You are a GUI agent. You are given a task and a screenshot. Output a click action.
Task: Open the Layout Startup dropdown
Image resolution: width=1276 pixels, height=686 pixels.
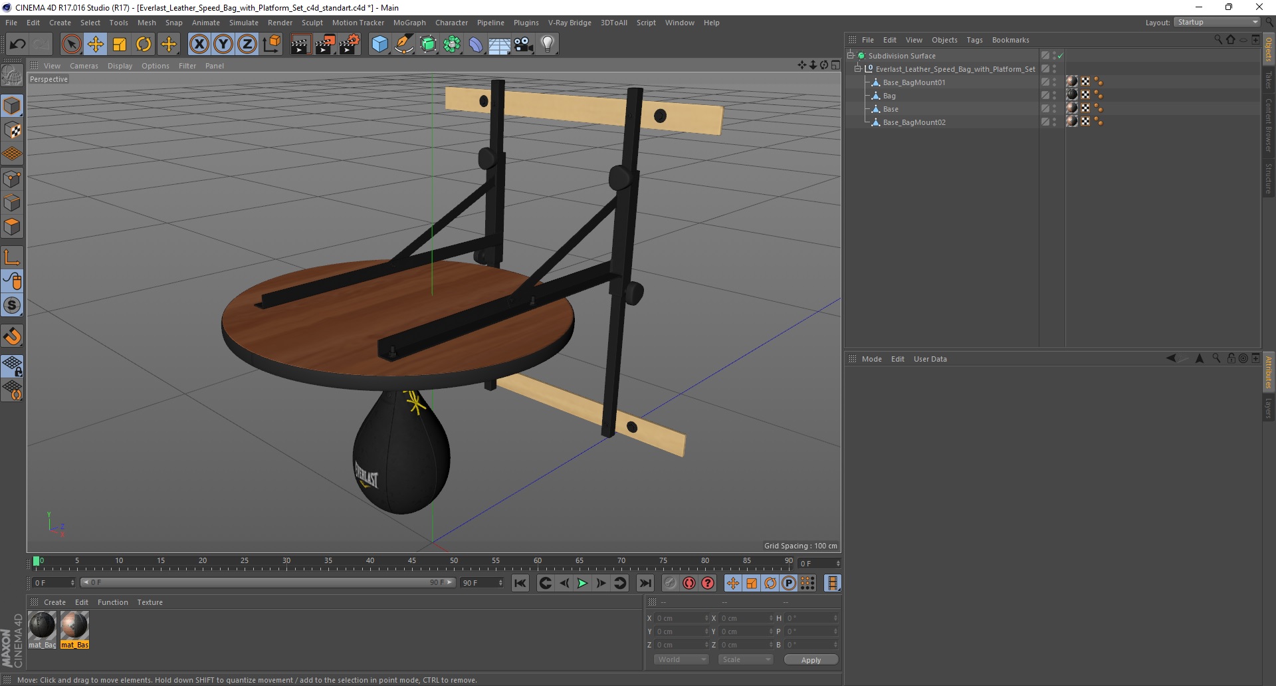tap(1217, 23)
